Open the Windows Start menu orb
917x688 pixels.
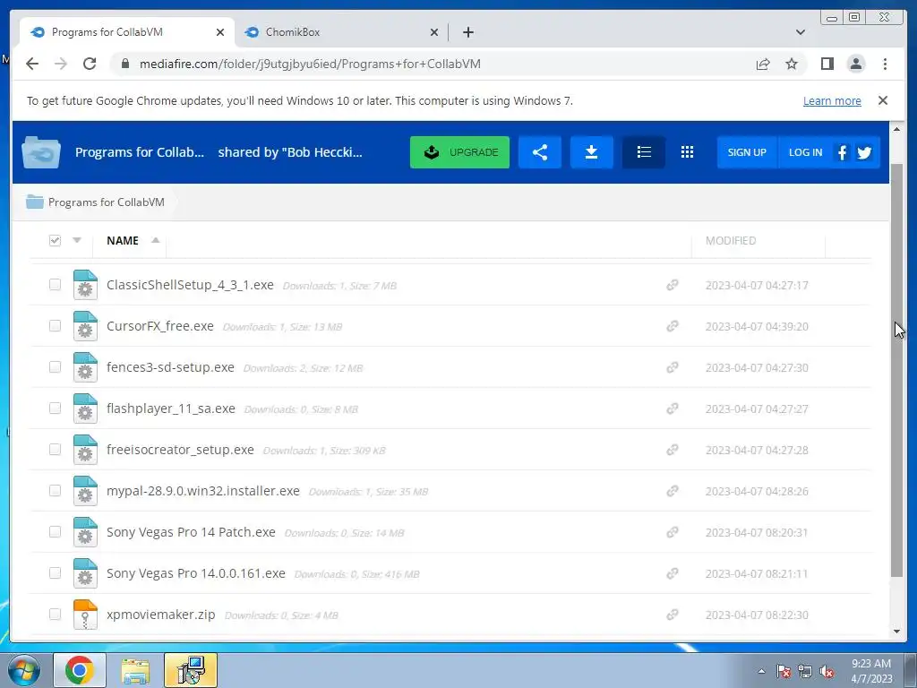pyautogui.click(x=24, y=670)
